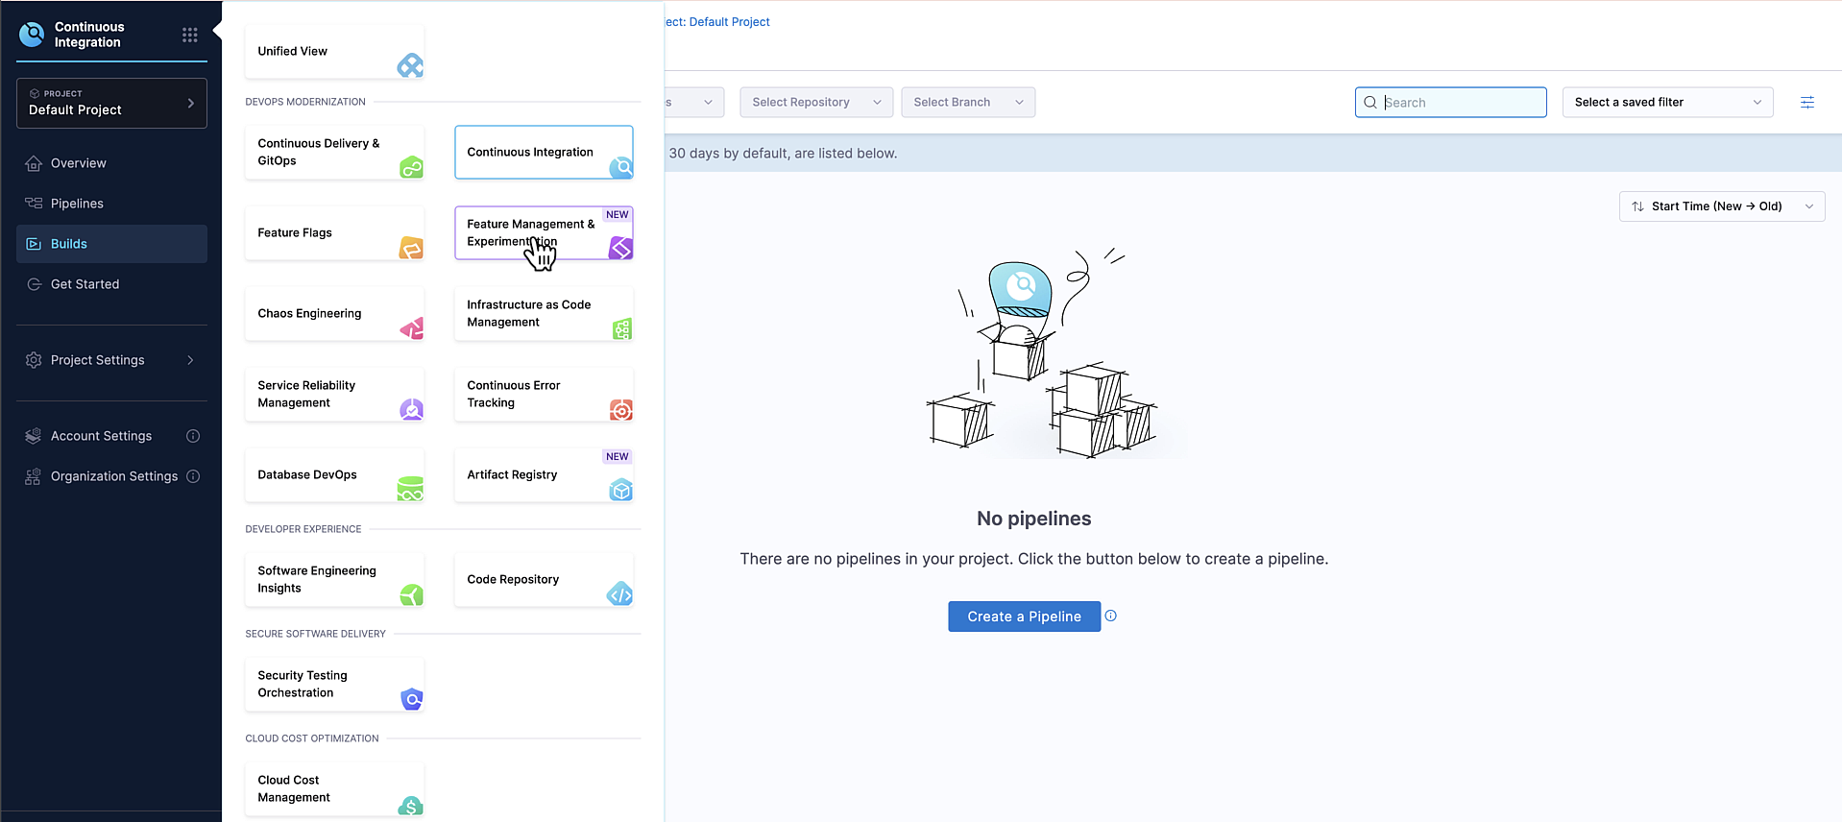Open the Code Repository module
This screenshot has height=822, width=1842.
click(x=544, y=580)
